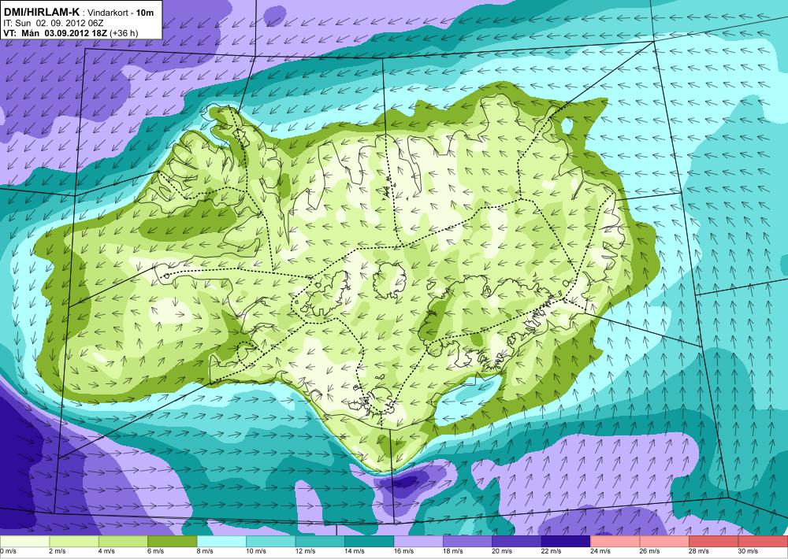The width and height of the screenshot is (788, 559).
Task: Click the '22 m/s' legend label
Action: [552, 551]
